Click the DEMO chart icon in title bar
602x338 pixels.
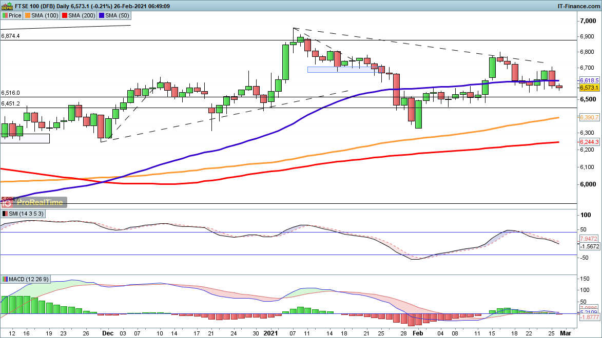pos(7,6)
